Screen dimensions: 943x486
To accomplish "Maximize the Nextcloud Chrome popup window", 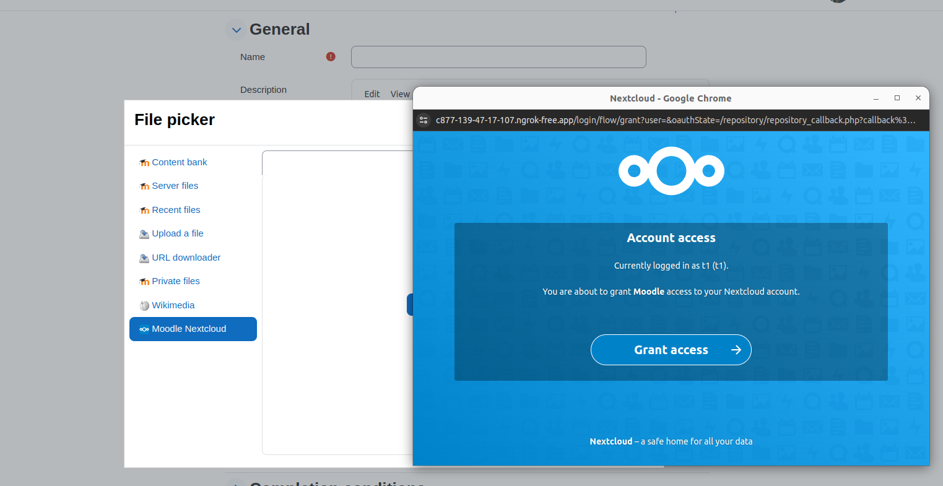I will click(x=897, y=98).
